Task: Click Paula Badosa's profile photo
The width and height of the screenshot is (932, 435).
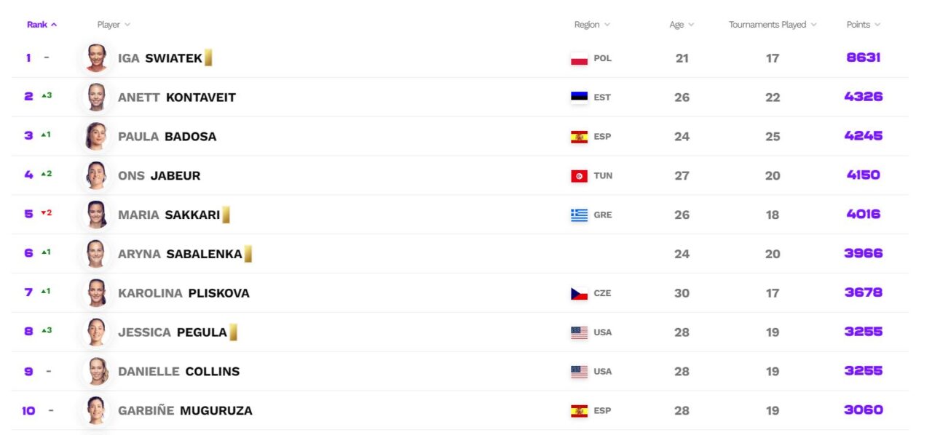Action: [97, 137]
